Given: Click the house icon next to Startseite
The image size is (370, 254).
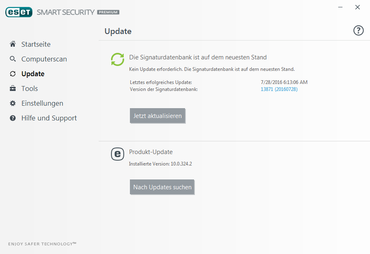Looking at the screenshot, I should pyautogui.click(x=13, y=44).
